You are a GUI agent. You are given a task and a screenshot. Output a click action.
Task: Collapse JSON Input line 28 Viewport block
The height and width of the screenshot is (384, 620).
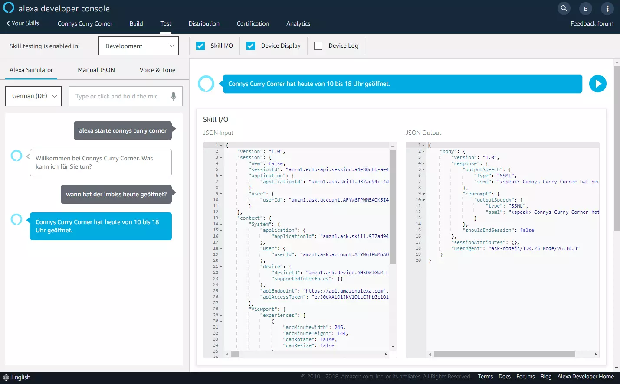(221, 309)
